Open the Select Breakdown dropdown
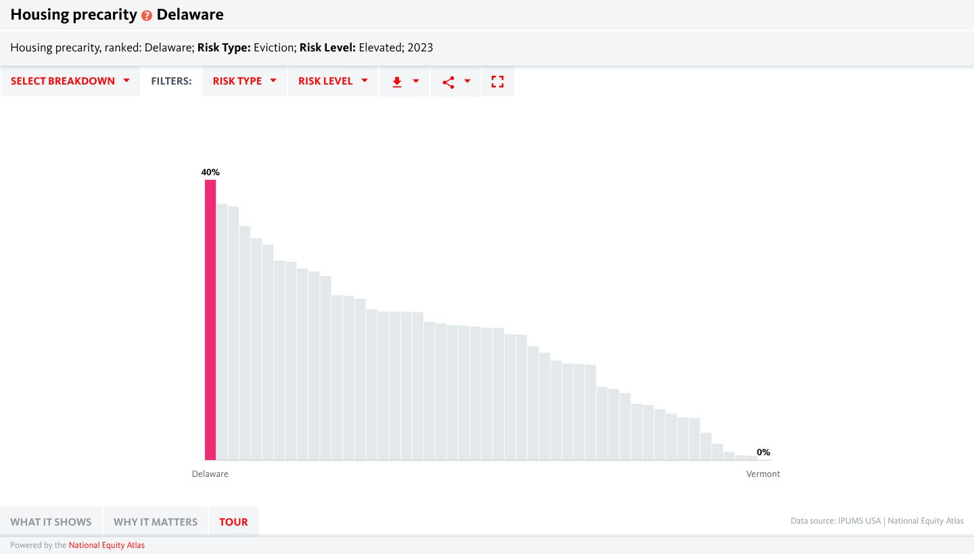This screenshot has width=974, height=554. [70, 81]
